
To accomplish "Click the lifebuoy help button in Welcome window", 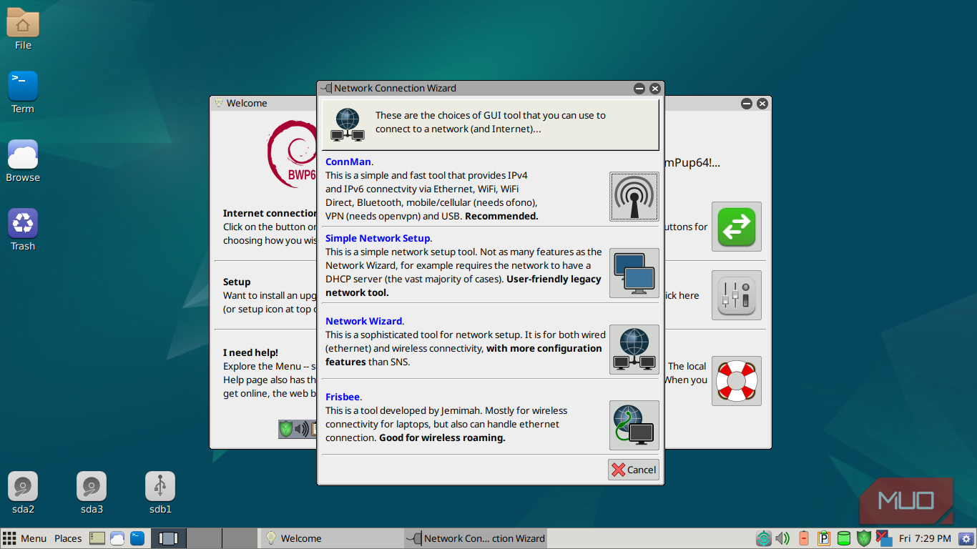I will pyautogui.click(x=736, y=380).
